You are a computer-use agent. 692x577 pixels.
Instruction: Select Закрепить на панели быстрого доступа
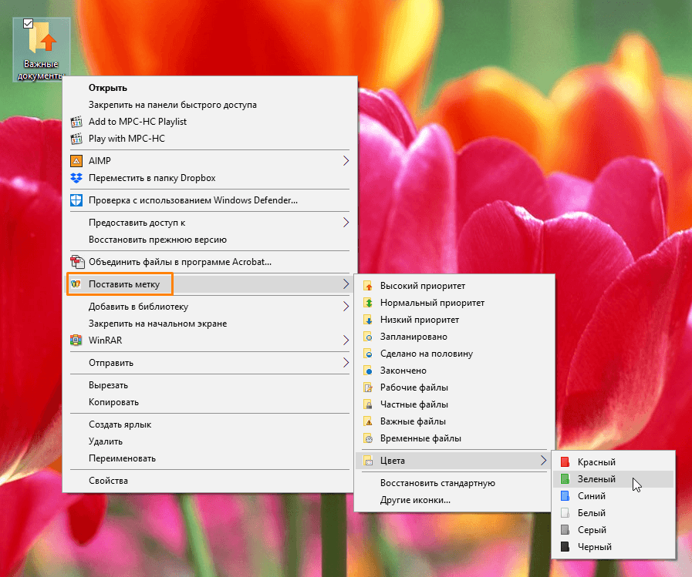point(173,105)
